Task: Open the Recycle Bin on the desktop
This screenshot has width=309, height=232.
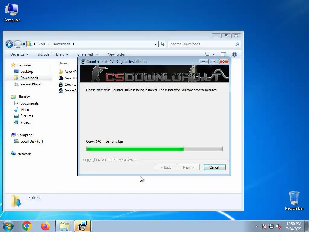Action: click(x=294, y=201)
